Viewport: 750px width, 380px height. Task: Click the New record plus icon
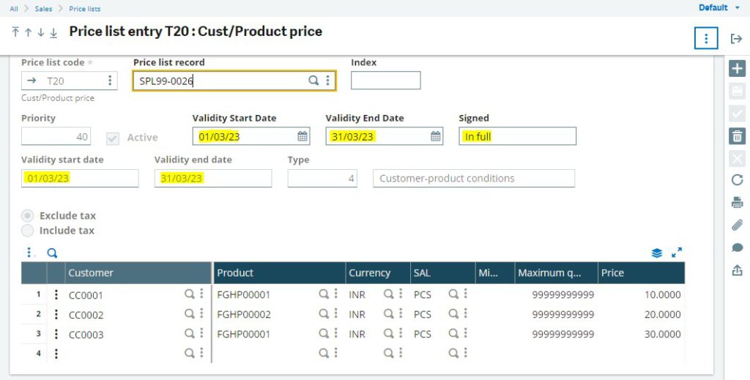coord(737,69)
